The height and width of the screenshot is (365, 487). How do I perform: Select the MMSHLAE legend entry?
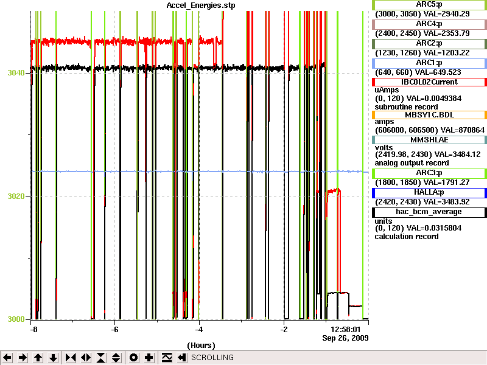[x=429, y=140]
